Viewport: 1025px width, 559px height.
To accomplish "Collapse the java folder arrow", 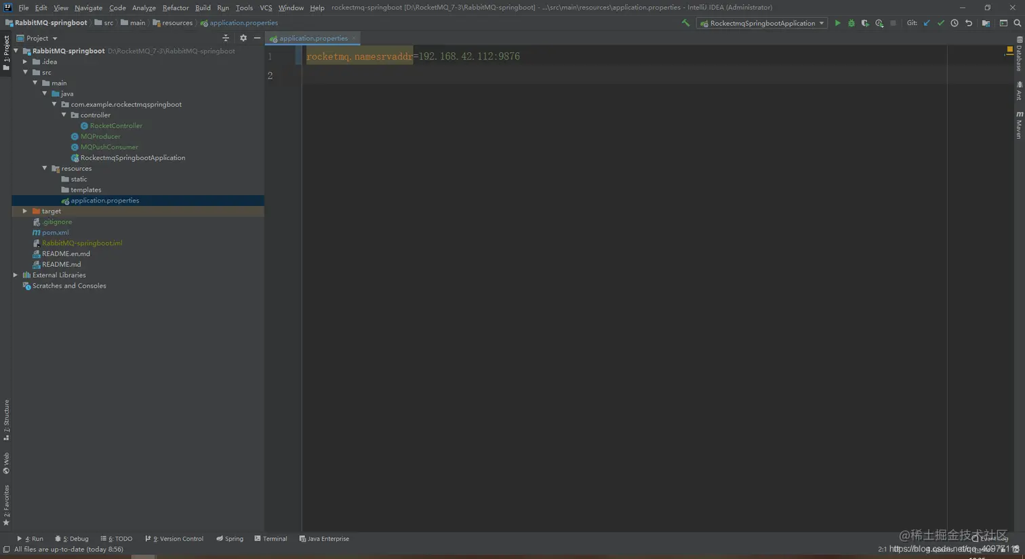I will pyautogui.click(x=45, y=94).
